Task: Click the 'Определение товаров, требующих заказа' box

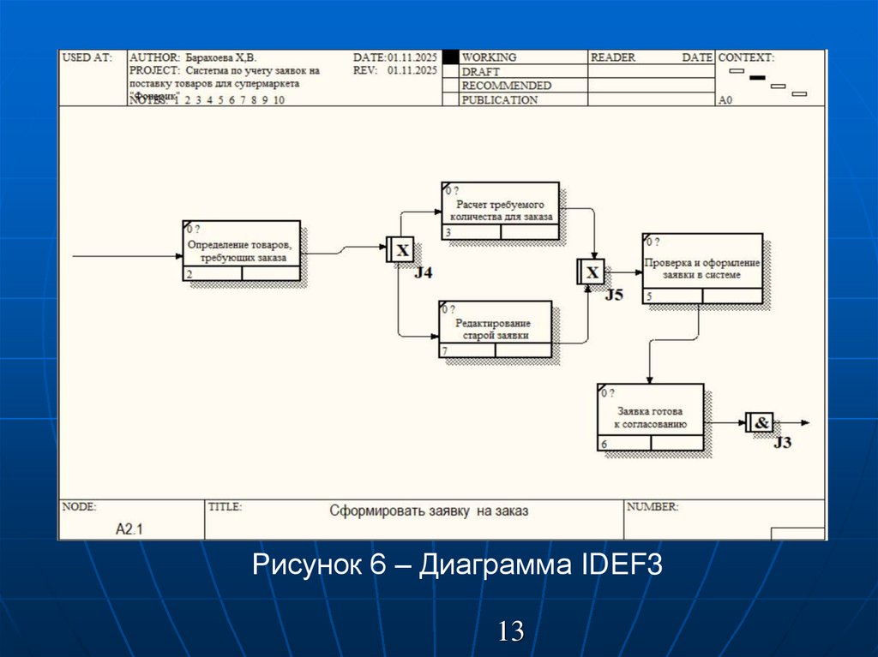Action: pyautogui.click(x=241, y=251)
